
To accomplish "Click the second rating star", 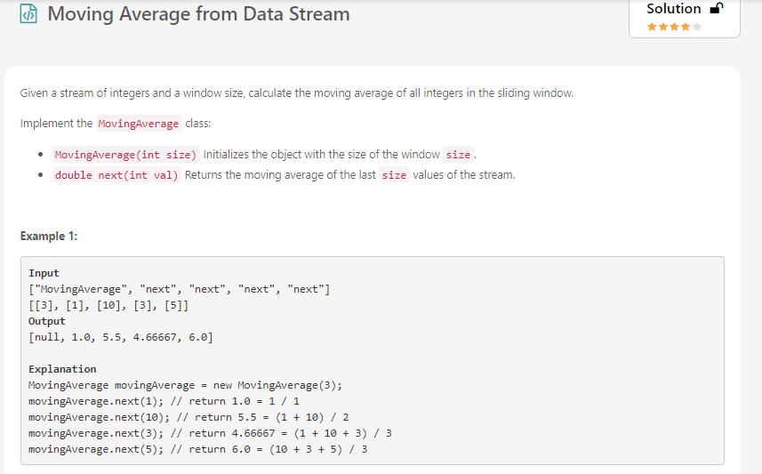I will [663, 27].
